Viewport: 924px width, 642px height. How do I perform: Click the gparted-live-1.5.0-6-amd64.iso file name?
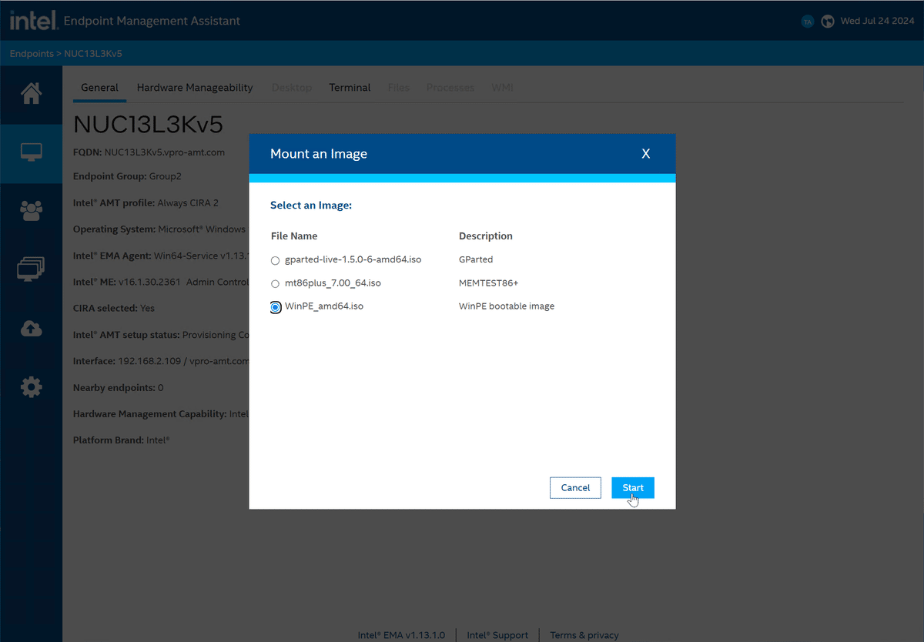[x=353, y=259]
